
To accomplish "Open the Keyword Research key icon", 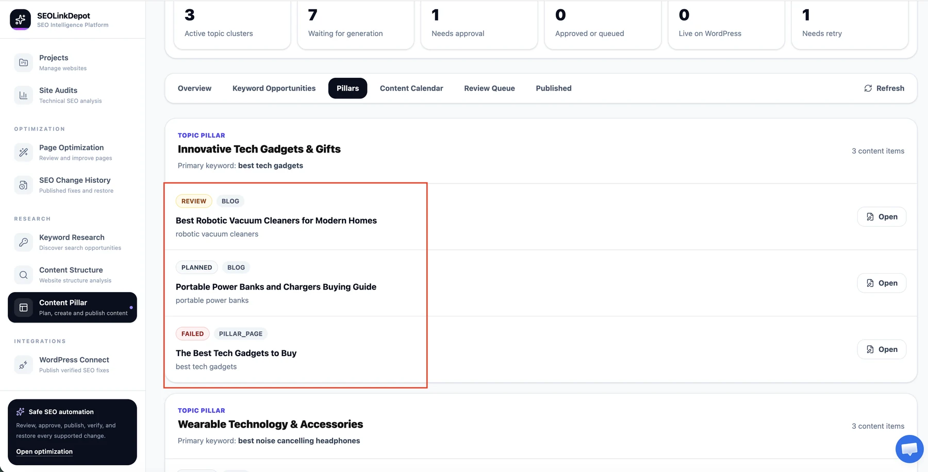I will pos(23,242).
